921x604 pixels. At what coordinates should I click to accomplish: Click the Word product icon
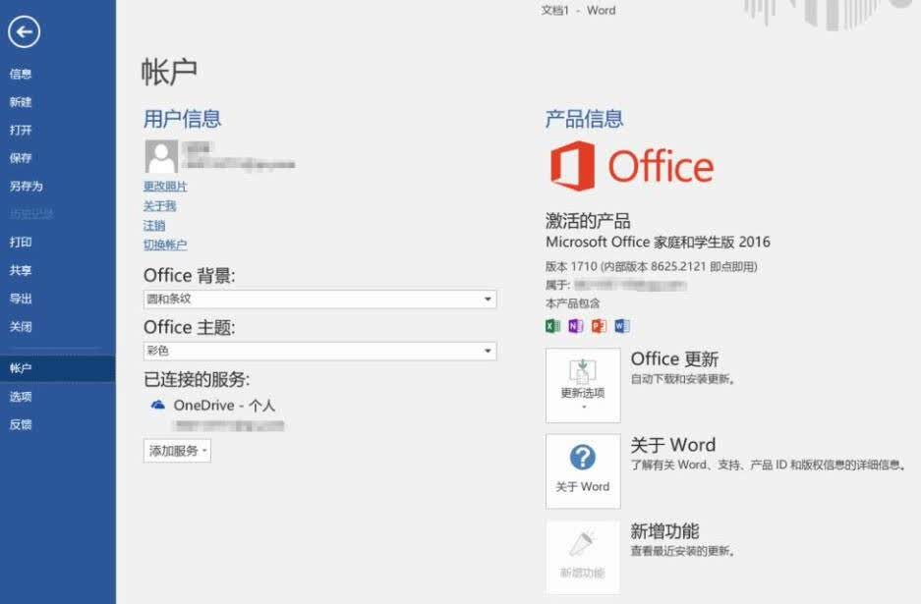[622, 326]
